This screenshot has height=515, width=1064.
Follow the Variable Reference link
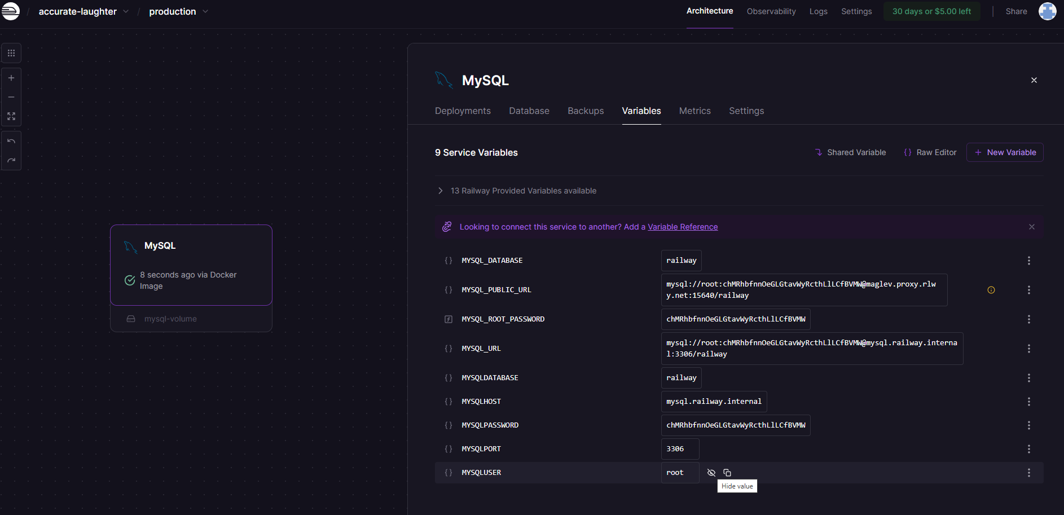pos(683,227)
